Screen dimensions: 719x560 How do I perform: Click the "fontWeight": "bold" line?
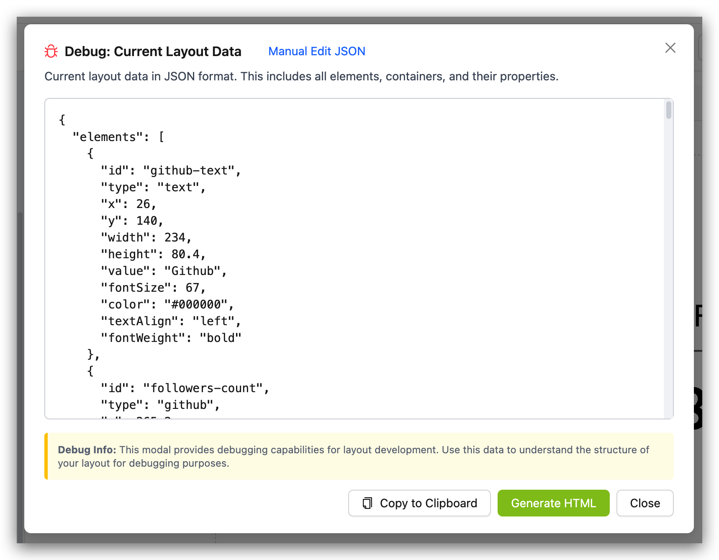point(171,338)
